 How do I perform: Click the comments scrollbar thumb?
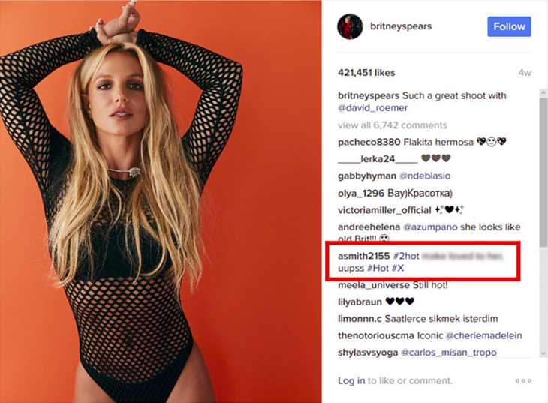click(543, 171)
